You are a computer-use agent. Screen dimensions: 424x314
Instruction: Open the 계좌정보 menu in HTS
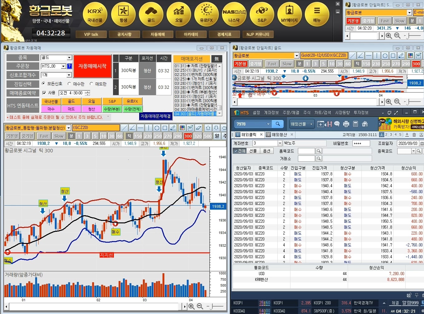(271, 112)
